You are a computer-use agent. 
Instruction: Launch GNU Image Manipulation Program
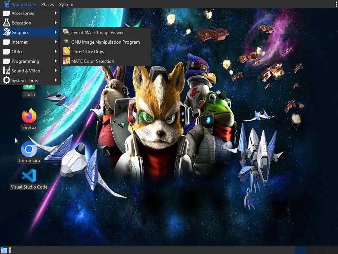point(106,42)
